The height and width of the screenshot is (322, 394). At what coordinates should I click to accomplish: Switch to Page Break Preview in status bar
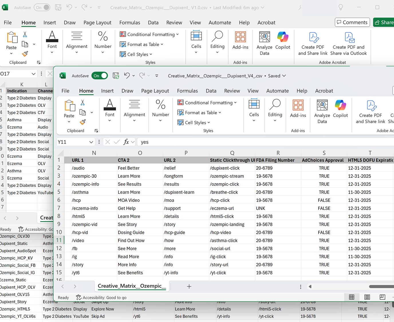[x=382, y=297]
